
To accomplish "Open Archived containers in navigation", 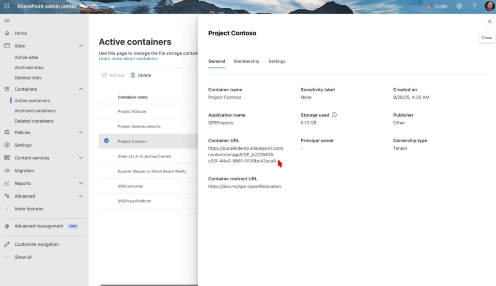I will [x=35, y=111].
